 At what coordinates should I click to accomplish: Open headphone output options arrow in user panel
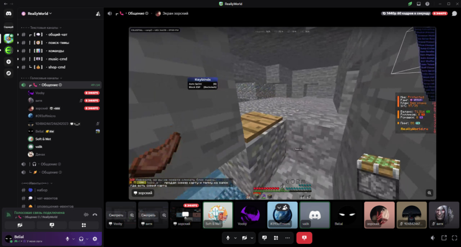[x=87, y=239]
